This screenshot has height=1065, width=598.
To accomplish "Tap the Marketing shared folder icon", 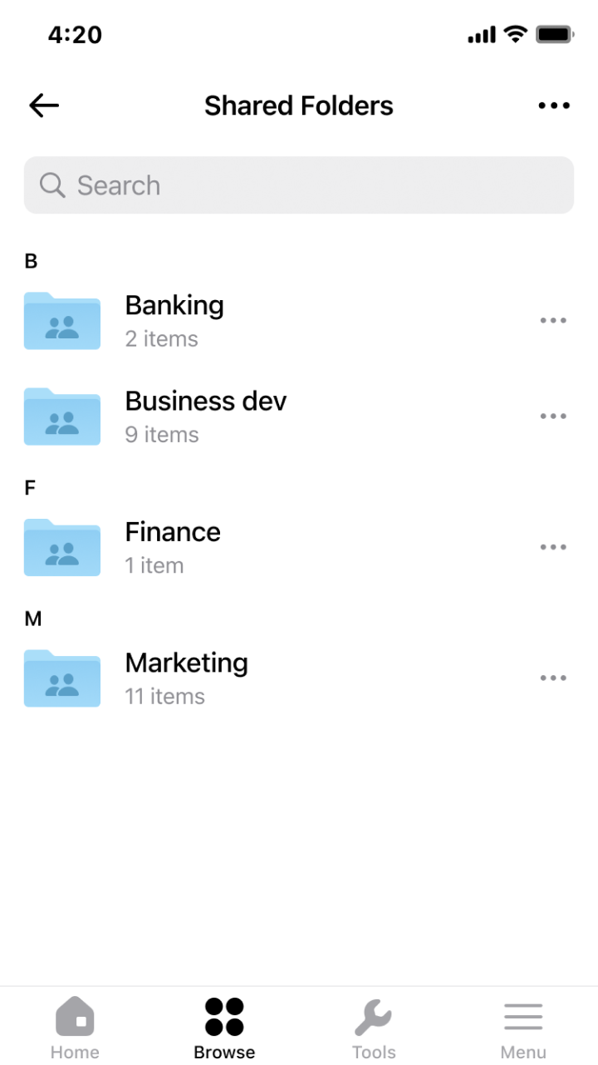I will click(x=62, y=678).
